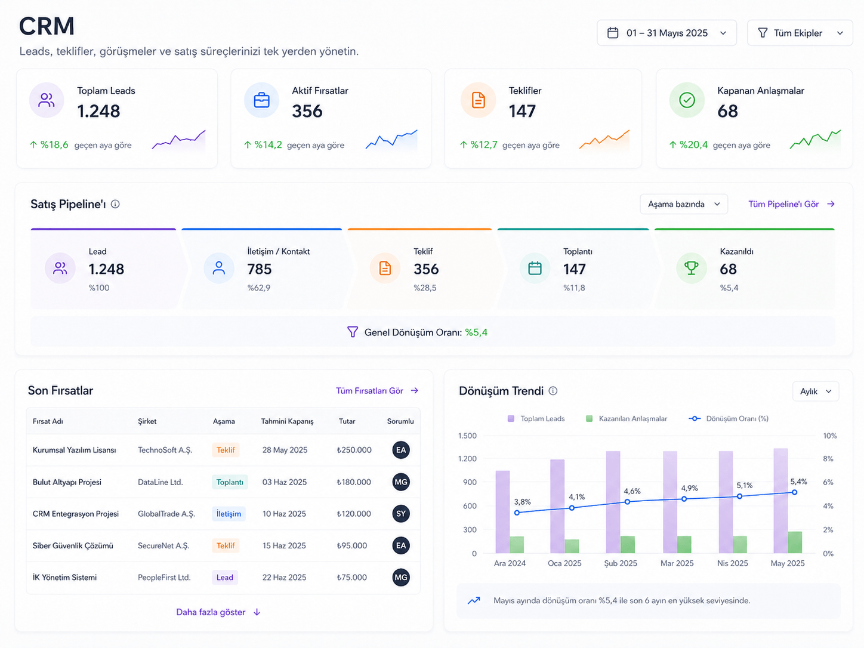Click the Genel Dönüşüm Oranı summary bar

[x=433, y=332]
